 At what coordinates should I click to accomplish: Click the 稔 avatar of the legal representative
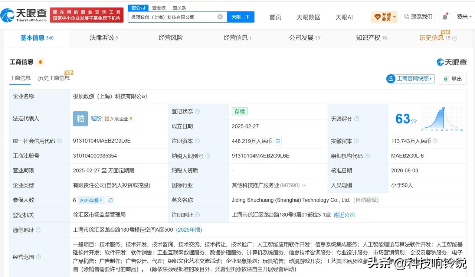(x=81, y=119)
